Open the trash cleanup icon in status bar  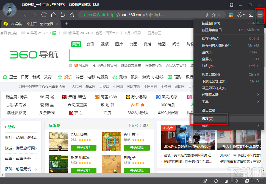click(226, 181)
